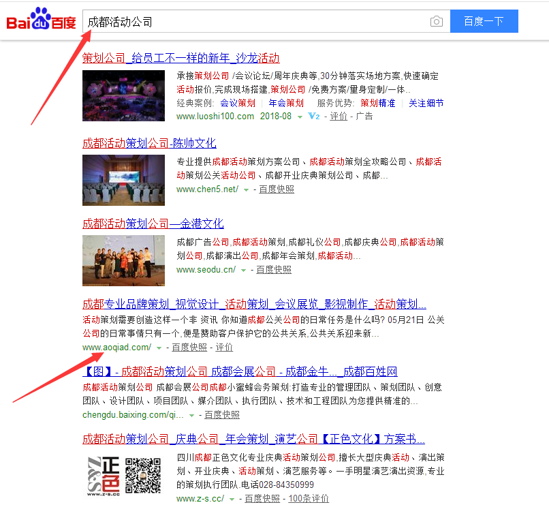Visit www.z-s.cc URL

200,499
